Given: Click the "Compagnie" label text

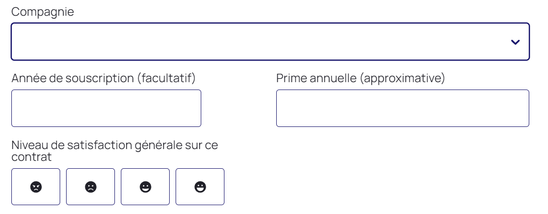Looking at the screenshot, I should [x=42, y=12].
